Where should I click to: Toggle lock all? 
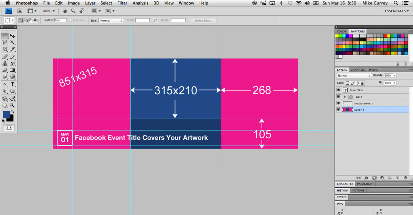[x=362, y=83]
